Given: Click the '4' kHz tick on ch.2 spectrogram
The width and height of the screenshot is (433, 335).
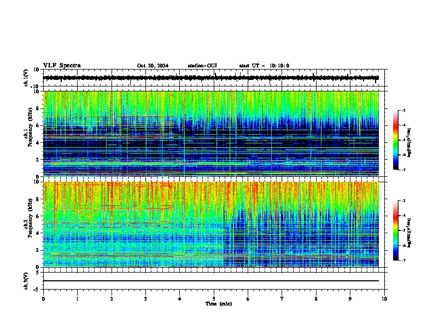Looking at the screenshot, I should click(x=38, y=233).
